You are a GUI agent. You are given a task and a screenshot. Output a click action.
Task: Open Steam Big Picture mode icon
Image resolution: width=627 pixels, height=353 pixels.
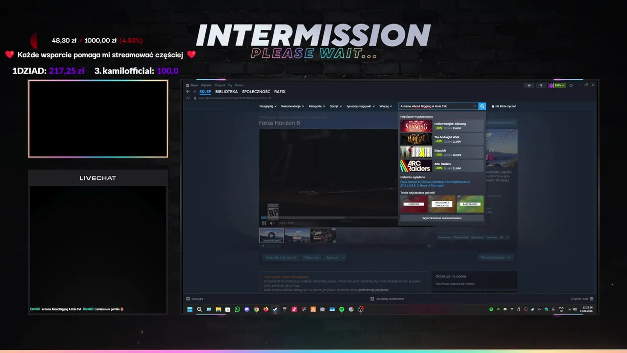tap(571, 85)
